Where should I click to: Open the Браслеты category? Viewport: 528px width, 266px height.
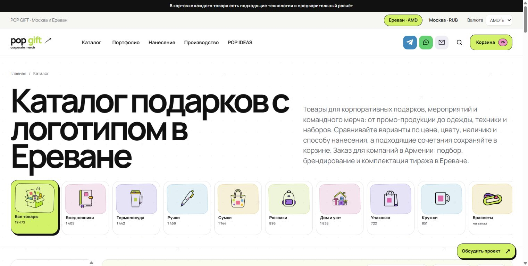491,208
